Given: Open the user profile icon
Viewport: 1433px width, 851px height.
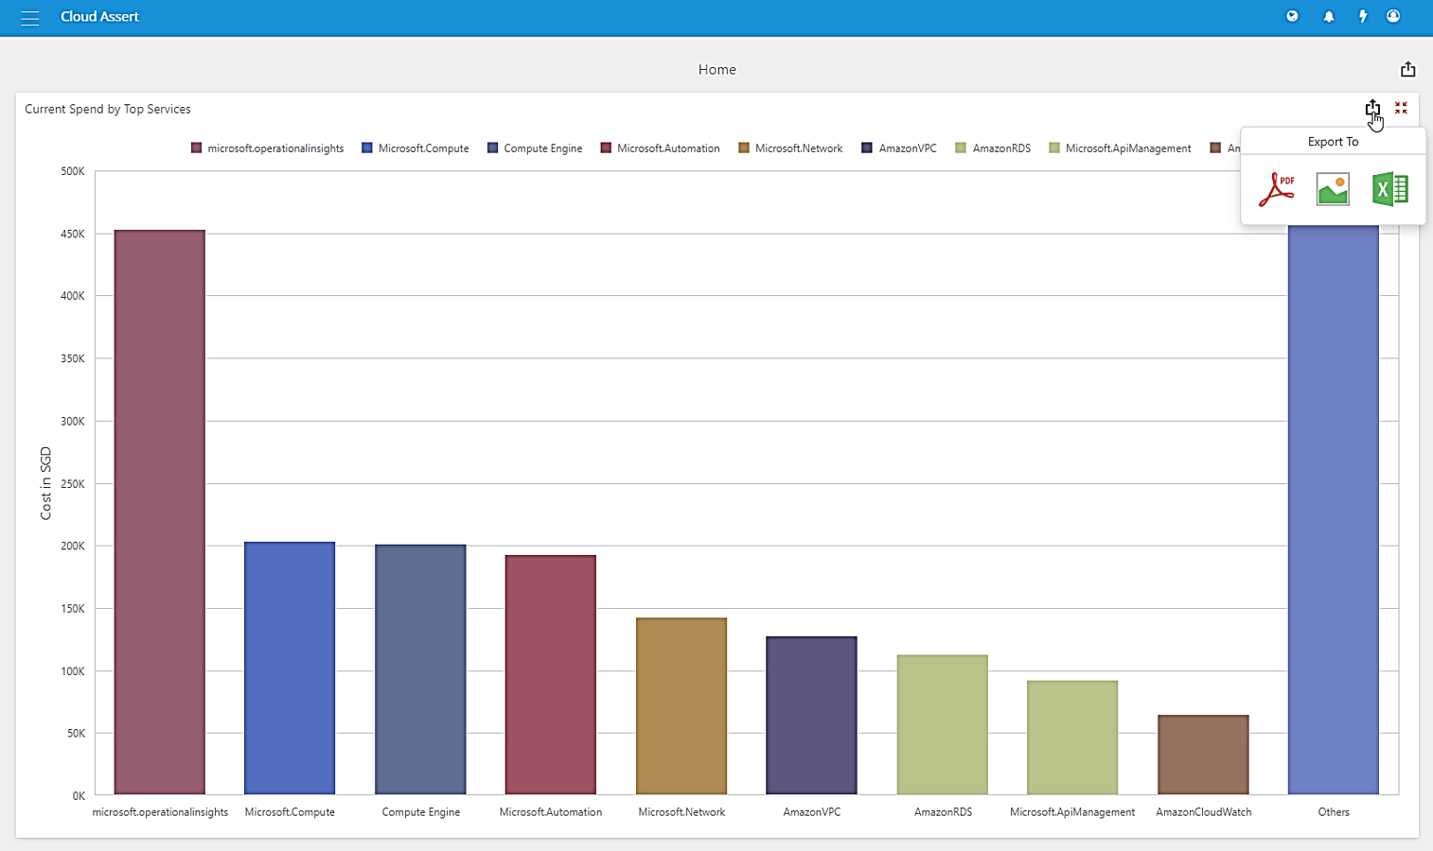Looking at the screenshot, I should coord(1393,16).
